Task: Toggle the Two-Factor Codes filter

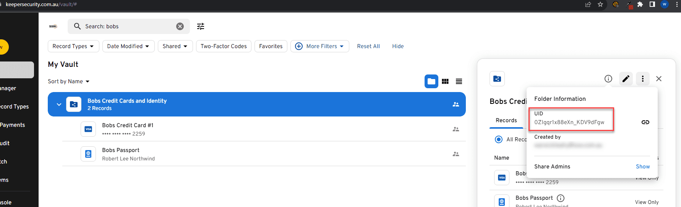Action: click(224, 46)
